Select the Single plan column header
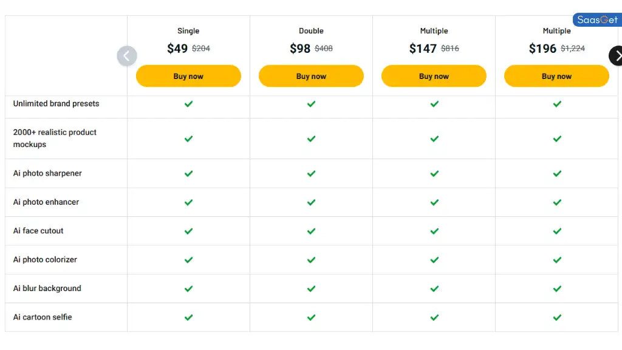Screen dimensions: 622x350 point(188,30)
